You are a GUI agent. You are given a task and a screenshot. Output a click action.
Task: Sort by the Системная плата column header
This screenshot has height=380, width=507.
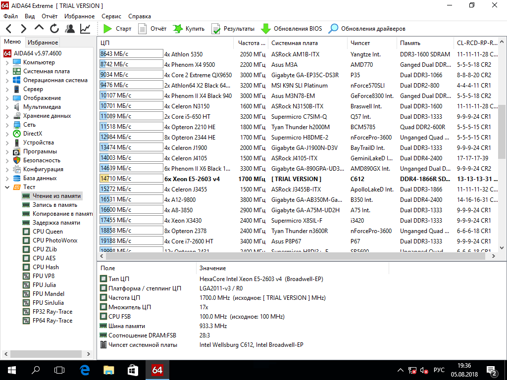click(308, 43)
